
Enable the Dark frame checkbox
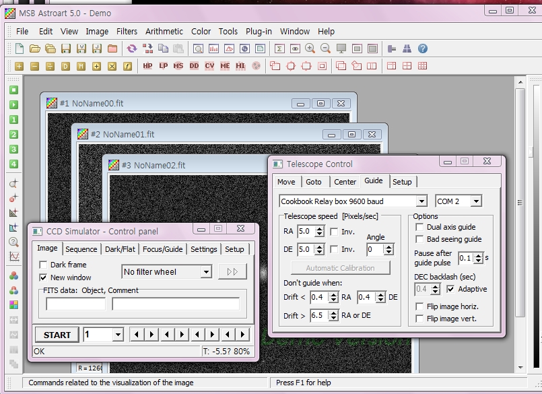point(44,265)
